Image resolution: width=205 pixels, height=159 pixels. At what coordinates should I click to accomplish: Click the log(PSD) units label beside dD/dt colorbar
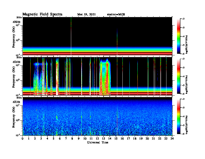point(186,84)
